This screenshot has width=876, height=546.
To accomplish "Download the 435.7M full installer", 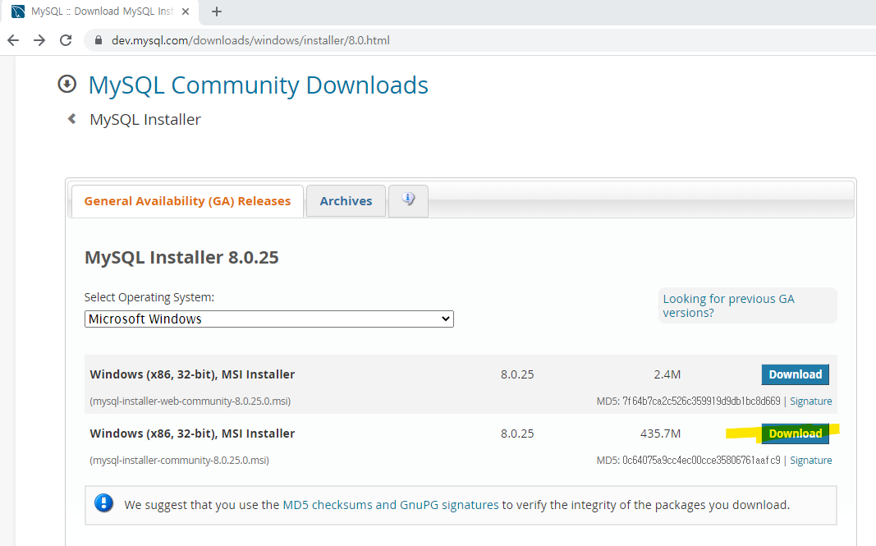I will pyautogui.click(x=795, y=434).
